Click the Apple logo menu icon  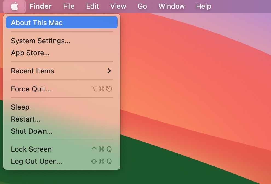tap(15, 6)
